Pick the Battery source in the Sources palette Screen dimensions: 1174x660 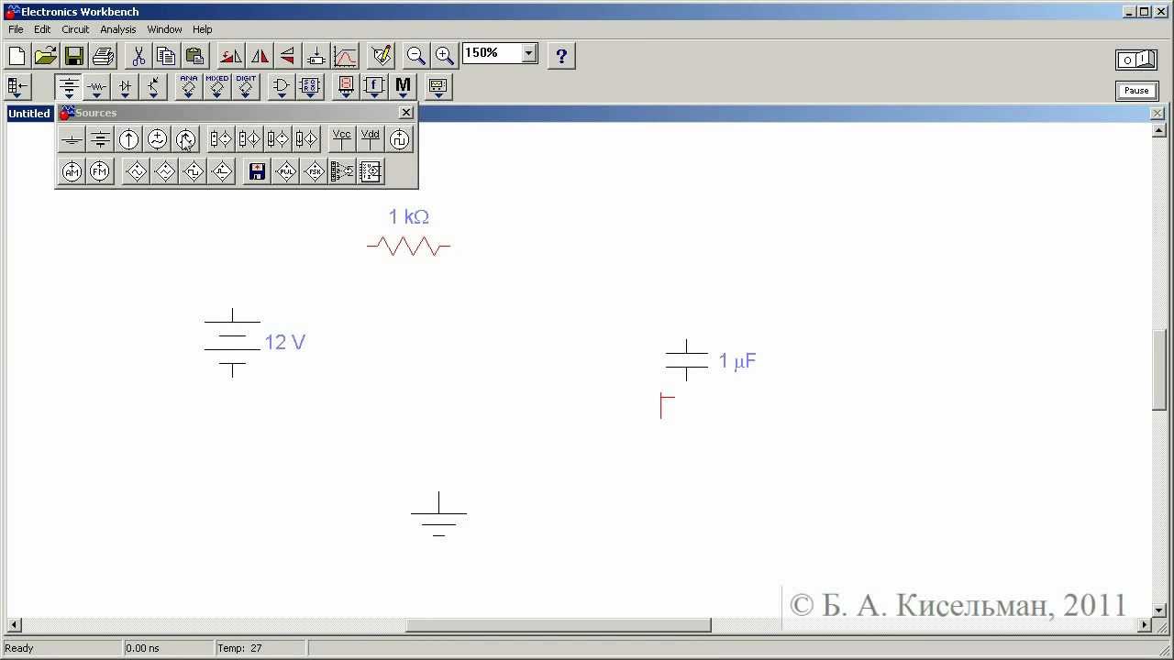click(100, 139)
